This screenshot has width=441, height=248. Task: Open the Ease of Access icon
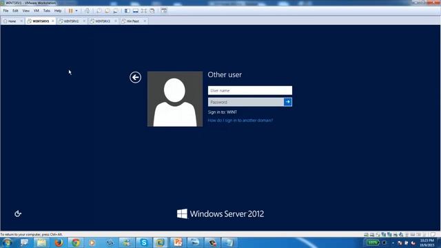tap(18, 214)
